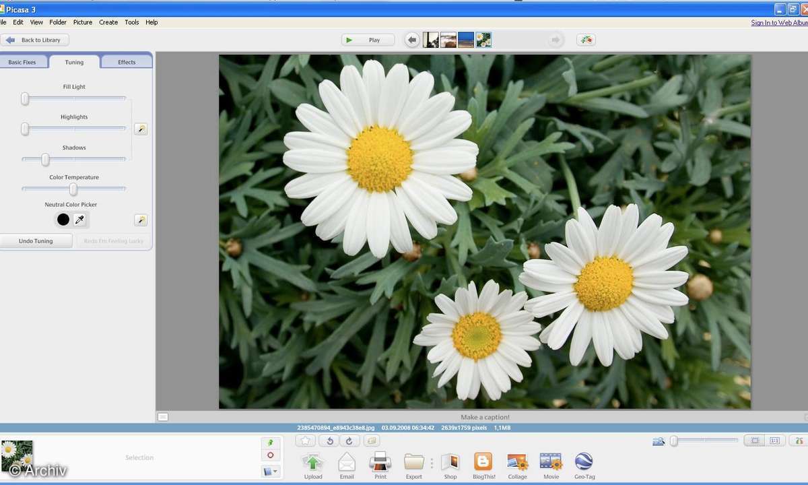Viewport: 808px width, 485px height.
Task: Clear the photo tray red circle
Action: pos(270,456)
